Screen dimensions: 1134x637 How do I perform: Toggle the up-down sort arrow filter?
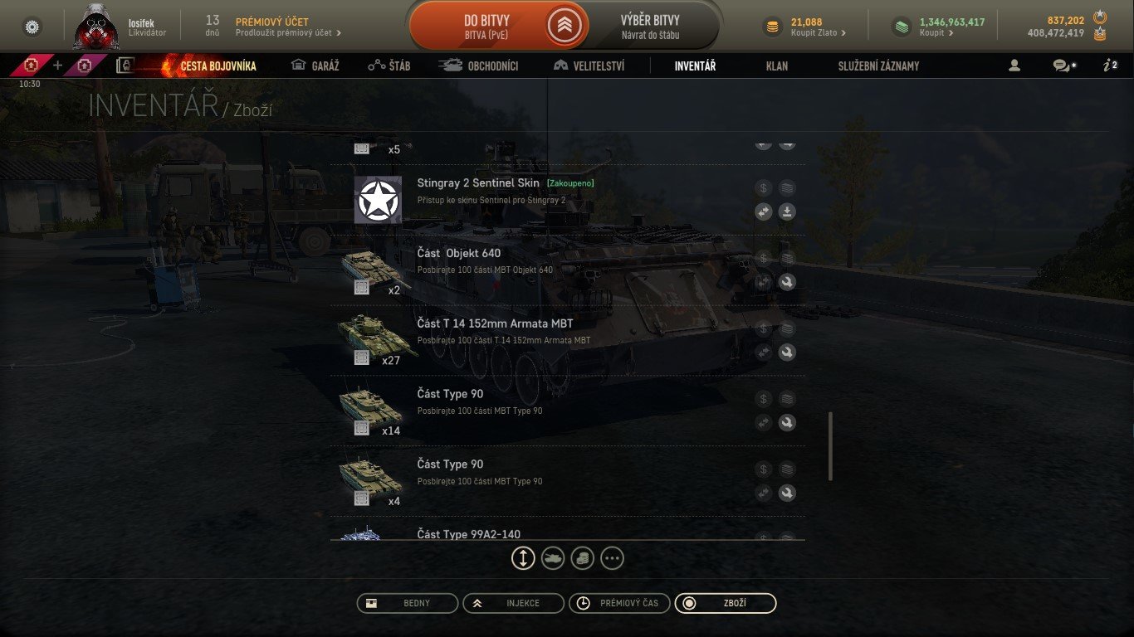click(523, 558)
